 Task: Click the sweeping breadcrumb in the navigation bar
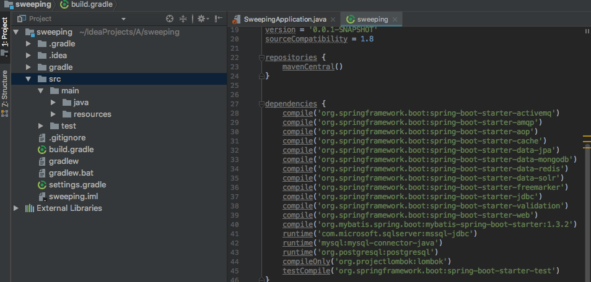pyautogui.click(x=28, y=4)
